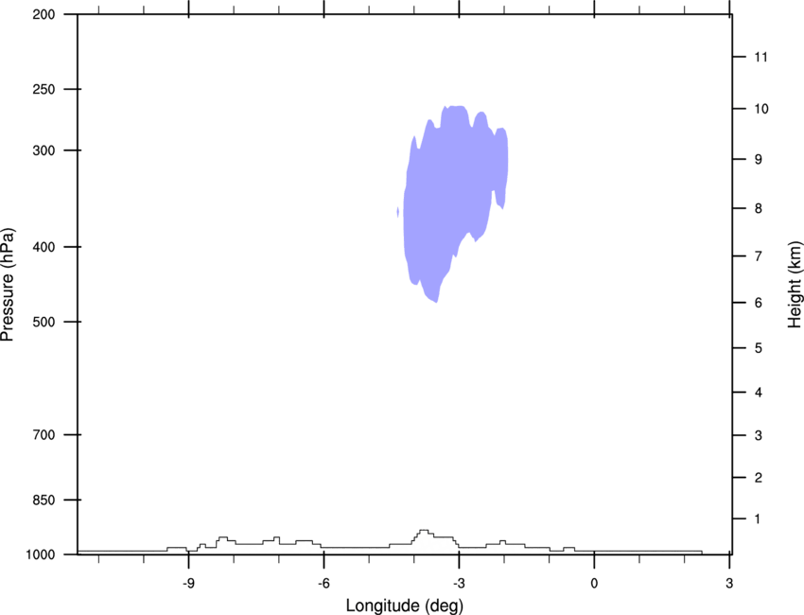
Task: Pick the 7 km height label
Action: (759, 256)
